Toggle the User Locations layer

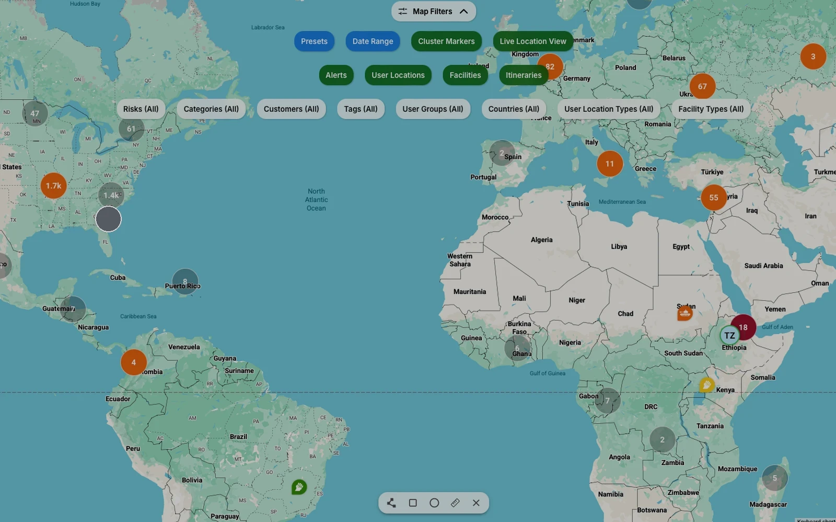[x=398, y=75]
